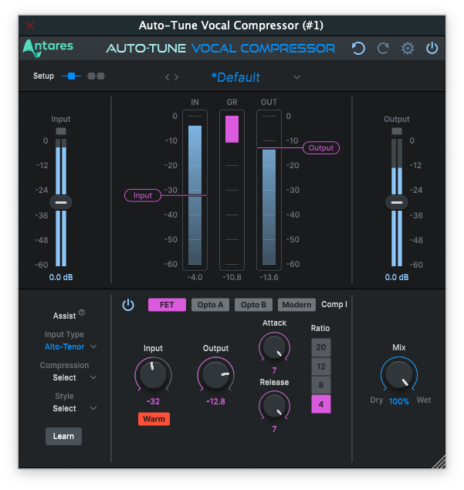Click the pink Input threshold marker
This screenshot has width=464, height=490.
143,195
